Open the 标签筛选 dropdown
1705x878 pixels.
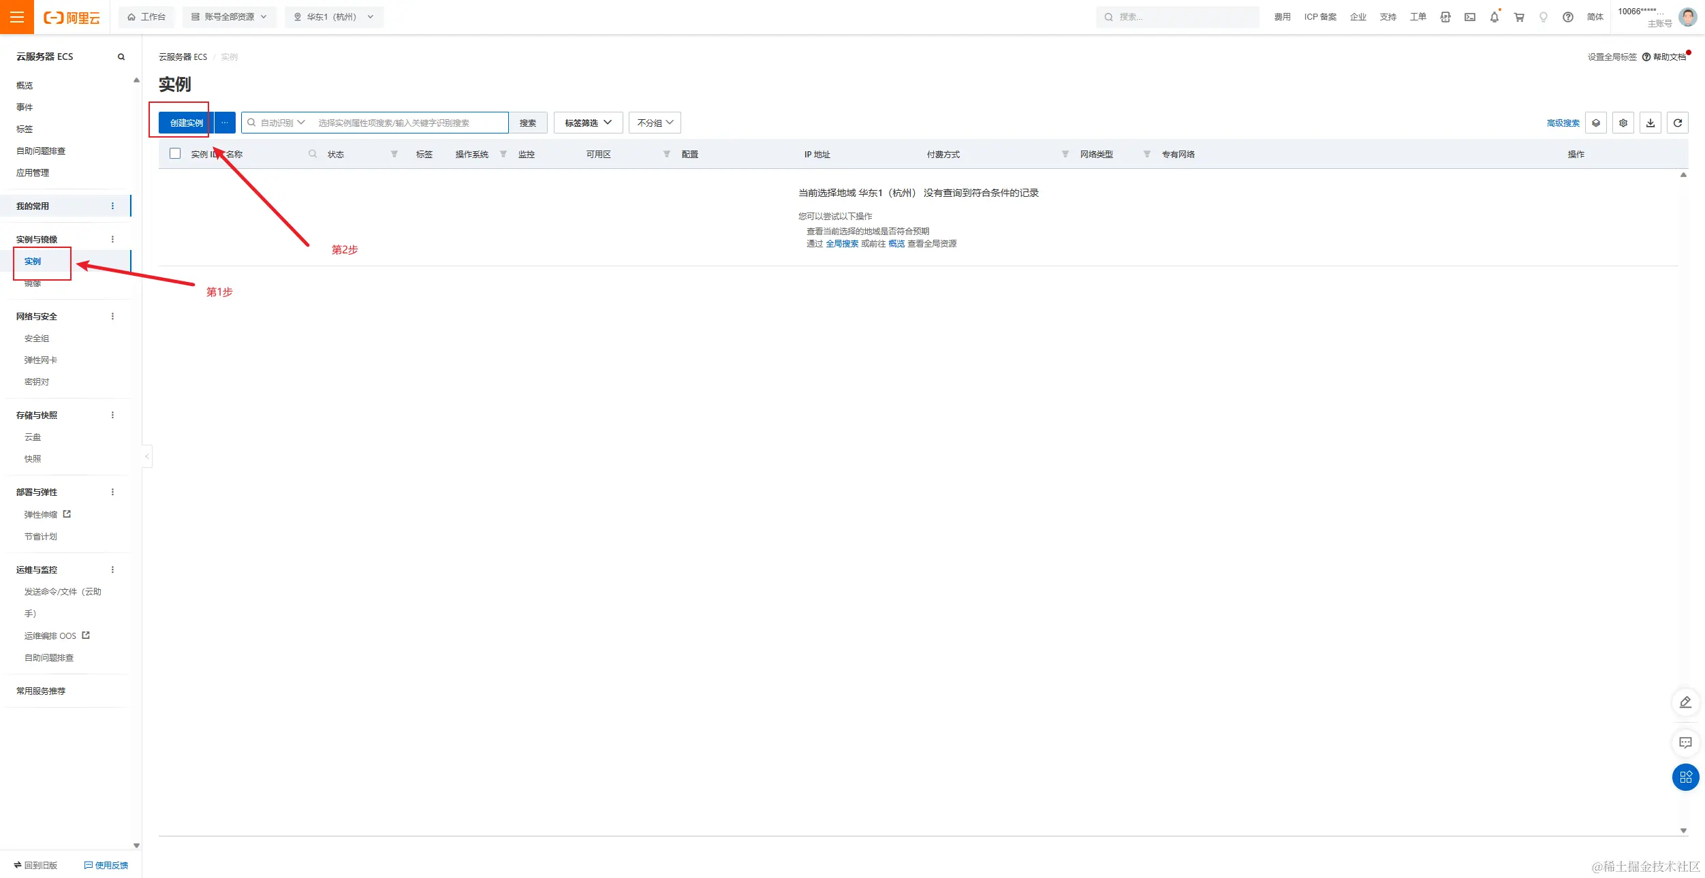click(588, 123)
